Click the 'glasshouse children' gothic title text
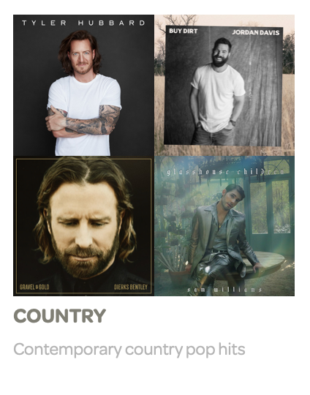 point(225,172)
